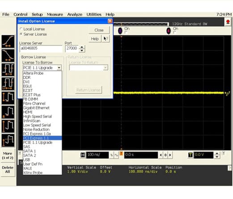Click the License Server input field

41,48
